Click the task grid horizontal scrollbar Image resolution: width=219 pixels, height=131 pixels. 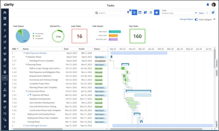click(x=38, y=129)
